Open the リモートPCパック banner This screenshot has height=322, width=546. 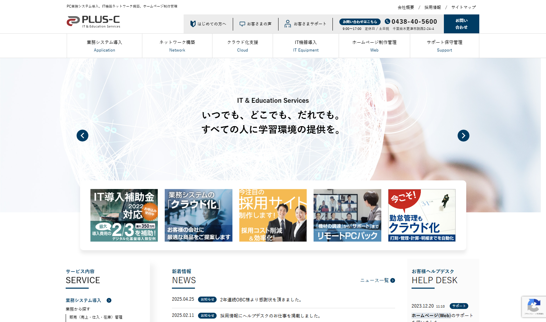tap(347, 215)
